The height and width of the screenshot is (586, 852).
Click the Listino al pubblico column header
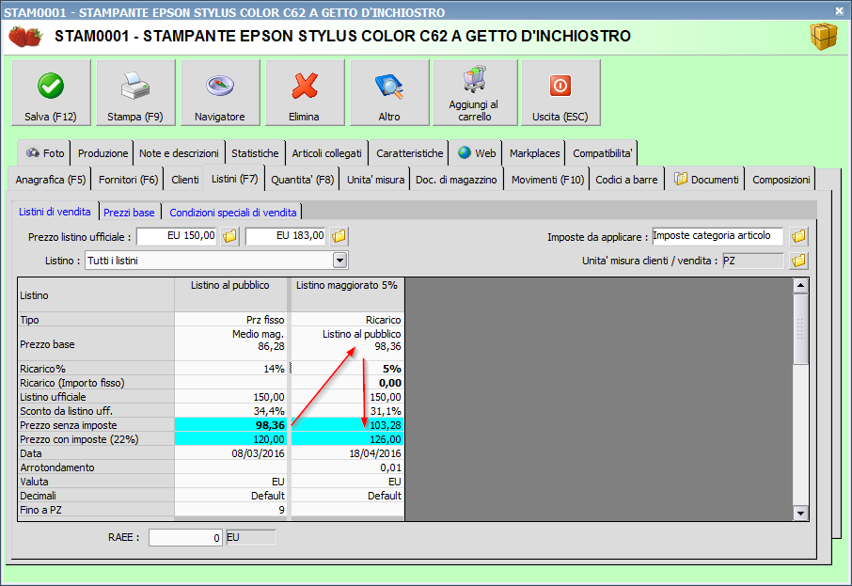(x=230, y=294)
